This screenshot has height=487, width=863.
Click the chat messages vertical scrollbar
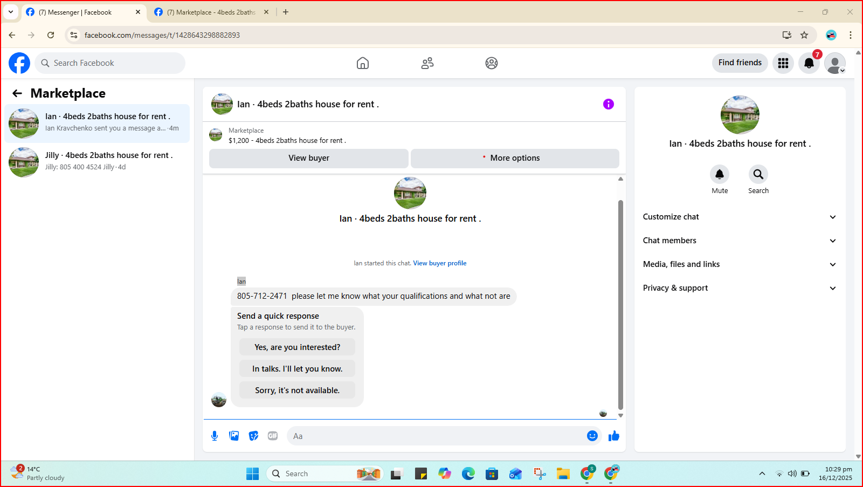click(x=620, y=305)
